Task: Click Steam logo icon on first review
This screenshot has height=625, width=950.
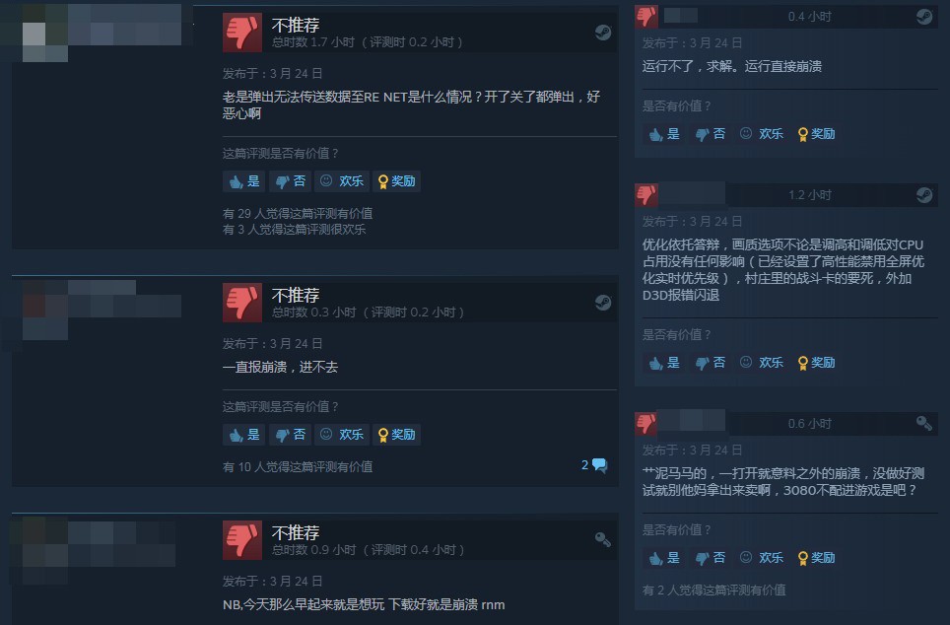Action: point(603,33)
